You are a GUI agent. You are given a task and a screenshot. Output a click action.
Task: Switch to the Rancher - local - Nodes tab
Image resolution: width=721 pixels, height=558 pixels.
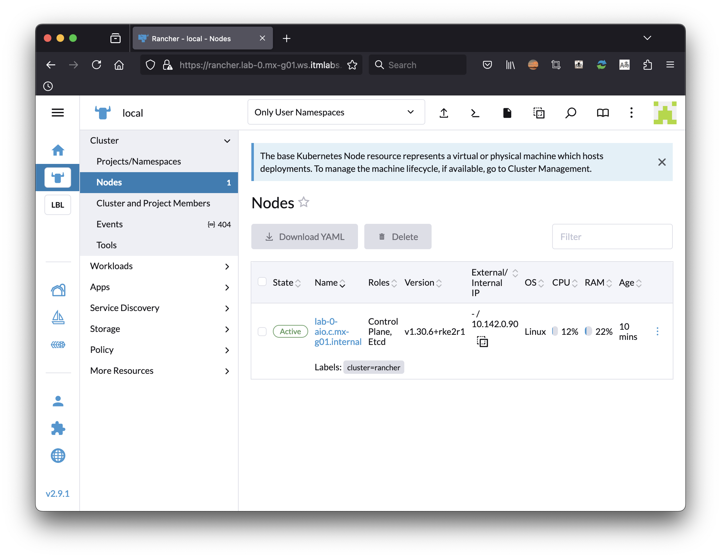click(x=202, y=38)
